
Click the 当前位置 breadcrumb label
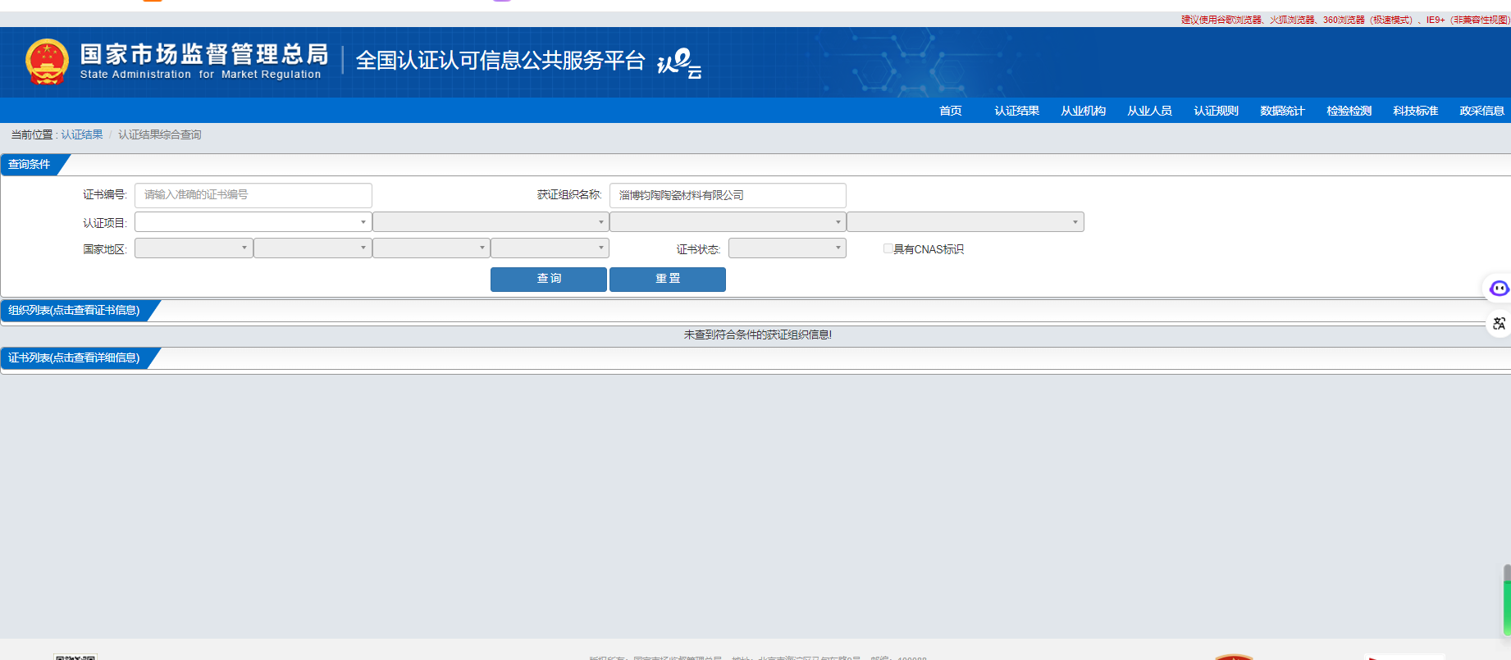click(x=31, y=134)
